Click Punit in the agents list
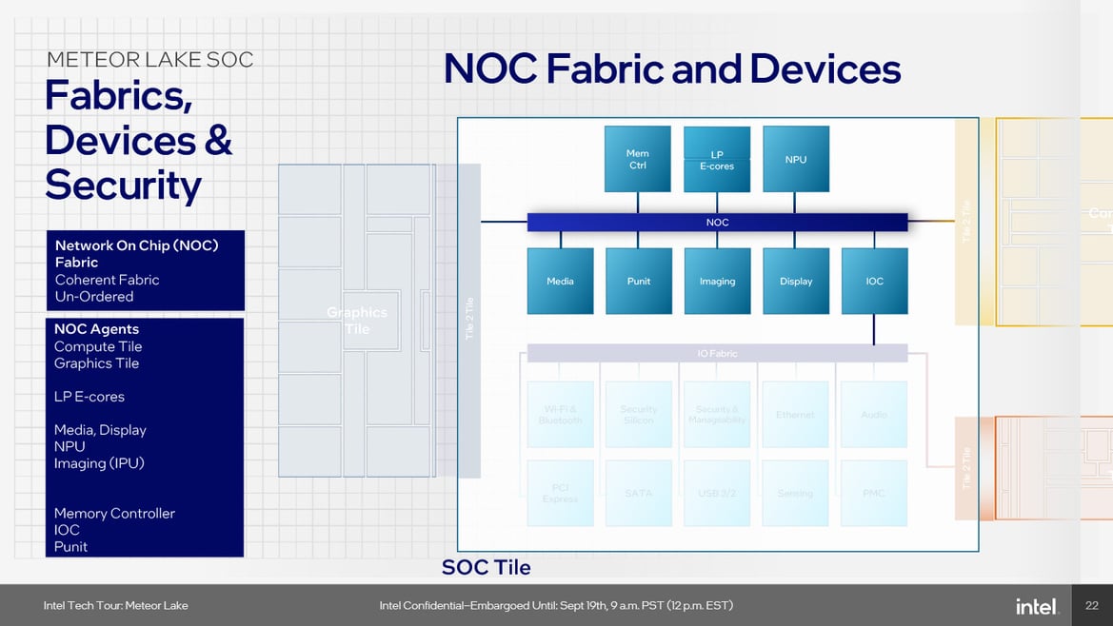1113x626 pixels. click(71, 547)
